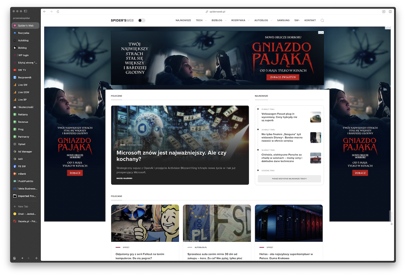The height and width of the screenshot is (276, 406).
Task: Expand the Rozrywka menu chevron
Action: coord(248,20)
